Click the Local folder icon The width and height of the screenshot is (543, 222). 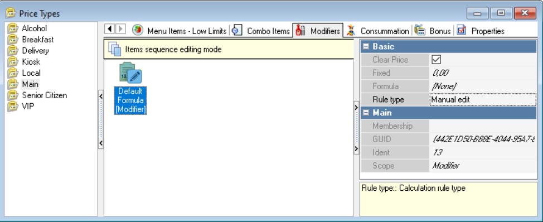point(13,73)
